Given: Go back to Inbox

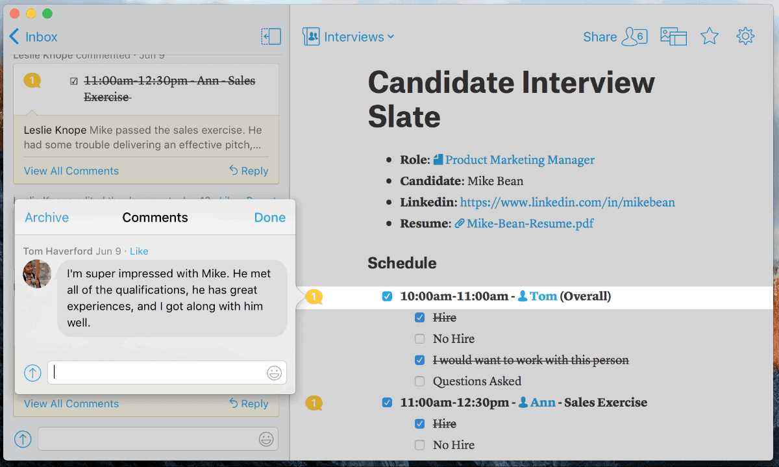Looking at the screenshot, I should click(x=34, y=37).
